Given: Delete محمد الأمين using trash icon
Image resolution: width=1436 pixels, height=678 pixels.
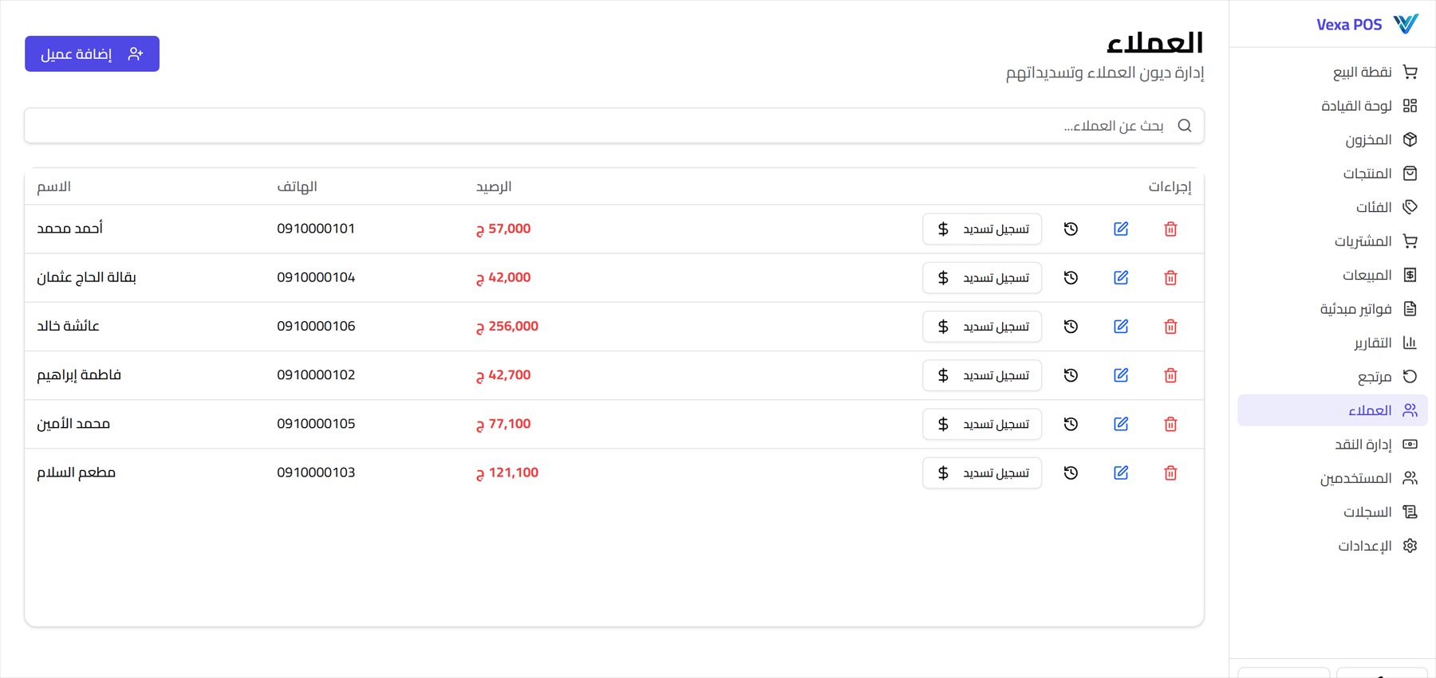Looking at the screenshot, I should (x=1170, y=425).
